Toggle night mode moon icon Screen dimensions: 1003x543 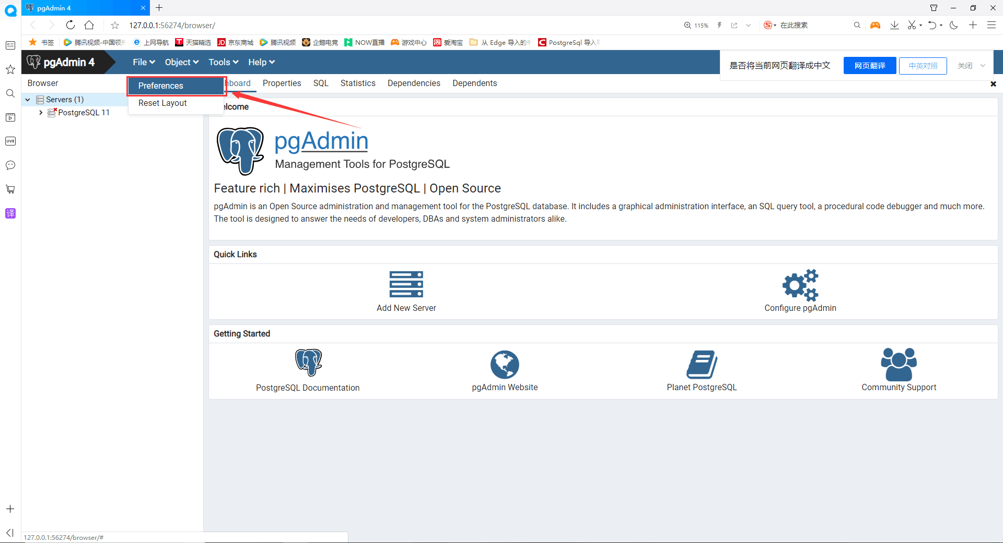pyautogui.click(x=954, y=25)
